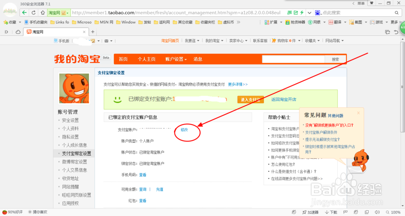
Task: Click 查看 next to 手机号码
Action: point(143,175)
